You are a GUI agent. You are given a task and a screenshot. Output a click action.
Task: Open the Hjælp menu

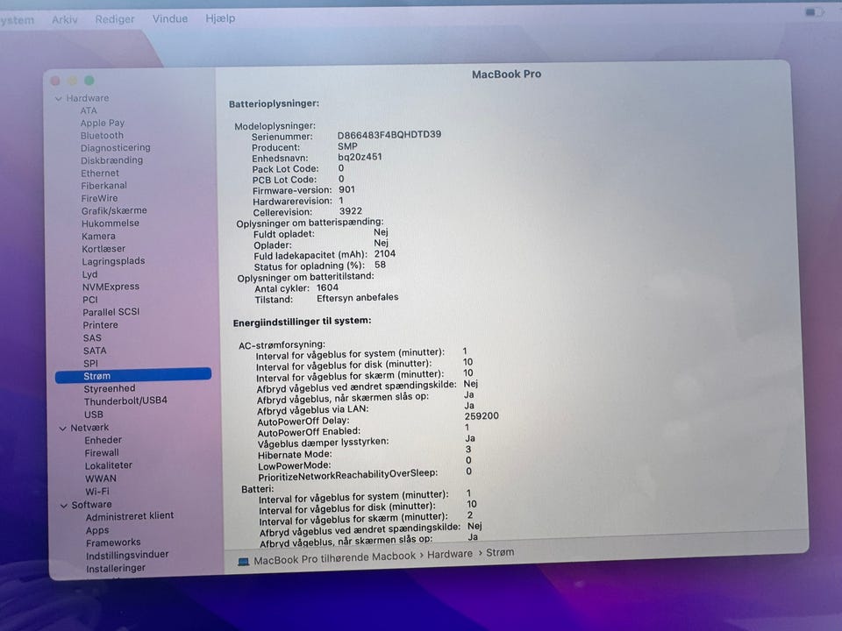point(220,18)
